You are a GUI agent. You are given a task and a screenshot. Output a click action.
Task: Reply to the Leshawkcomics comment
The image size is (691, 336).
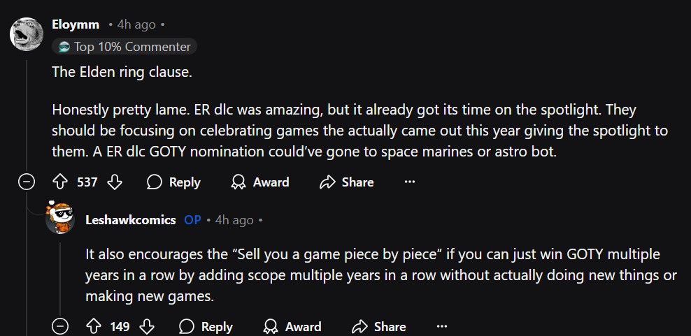pyautogui.click(x=206, y=326)
